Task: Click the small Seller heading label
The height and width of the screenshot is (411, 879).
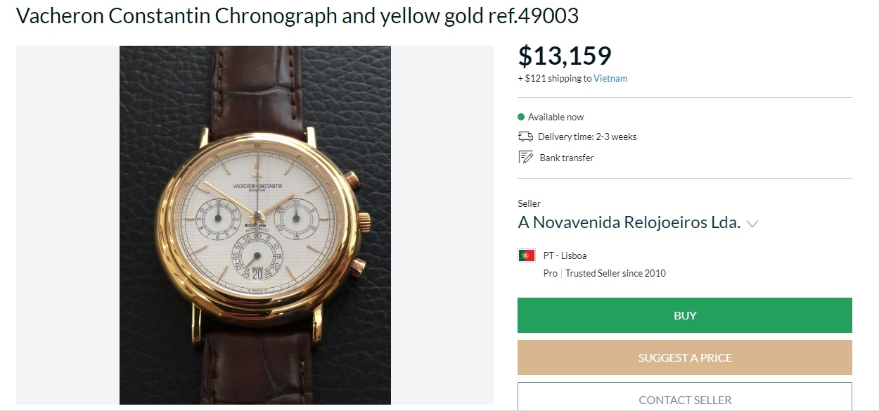Action: pyautogui.click(x=529, y=203)
